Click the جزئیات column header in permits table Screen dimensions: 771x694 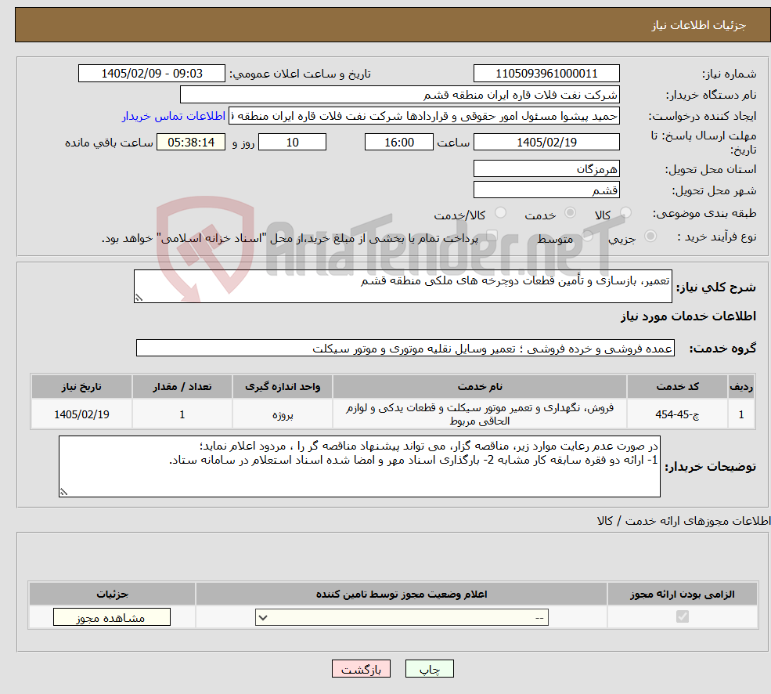[112, 594]
